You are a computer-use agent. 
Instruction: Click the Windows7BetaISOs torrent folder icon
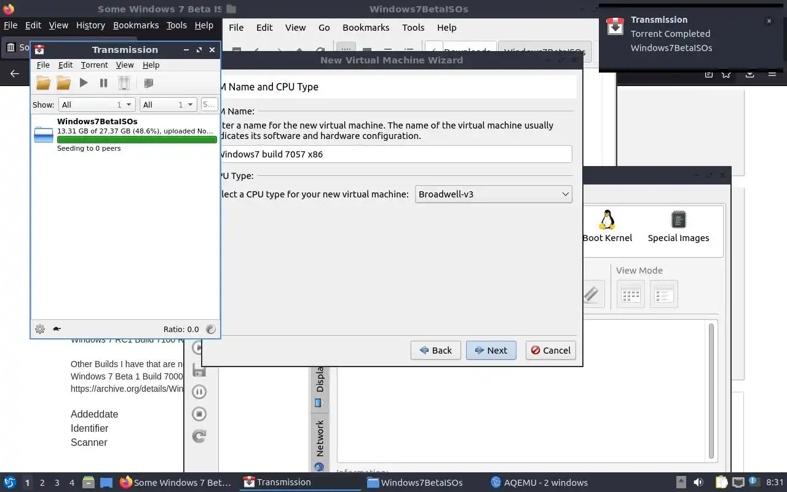point(44,135)
